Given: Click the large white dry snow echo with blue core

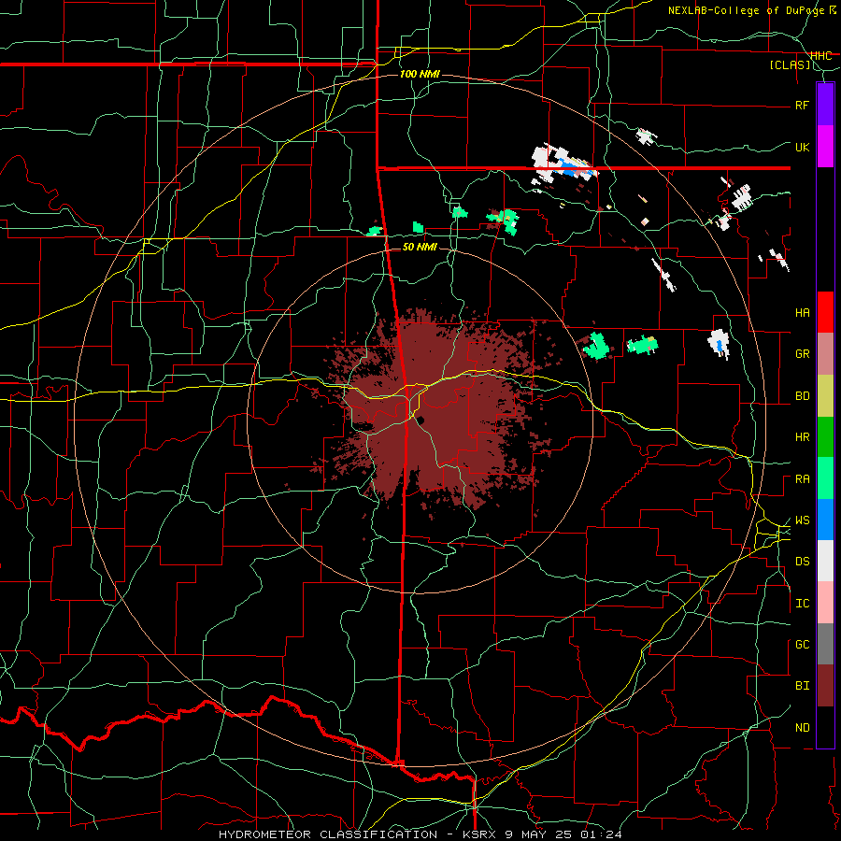Looking at the screenshot, I should 563,163.
